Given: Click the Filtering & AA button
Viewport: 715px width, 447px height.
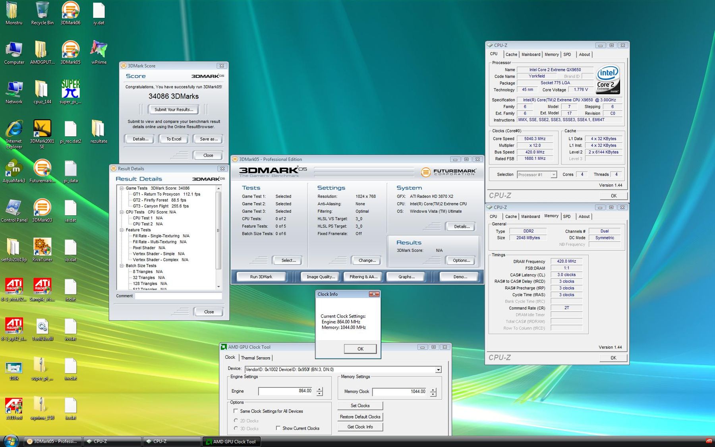Looking at the screenshot, I should (363, 277).
